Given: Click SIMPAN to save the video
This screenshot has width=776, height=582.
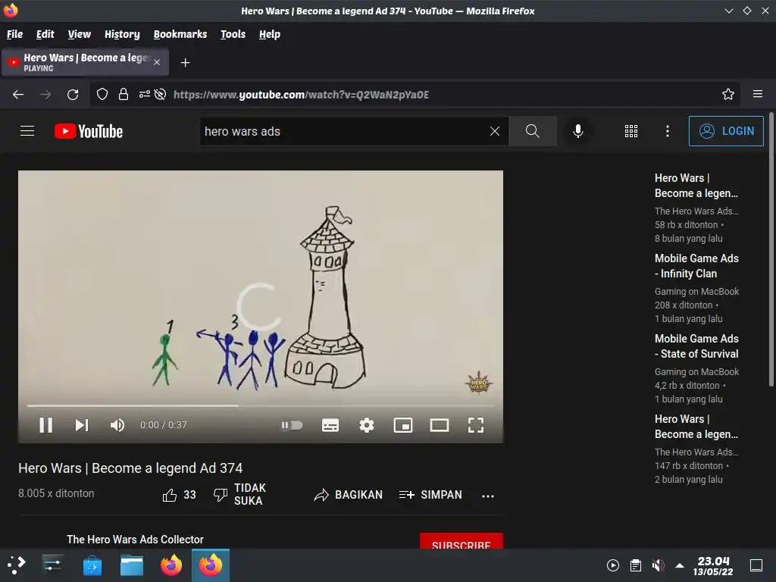Looking at the screenshot, I should [430, 495].
